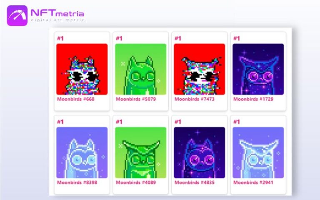
Task: Click the Moonbirds #668 title link
Action: pyautogui.click(x=76, y=99)
